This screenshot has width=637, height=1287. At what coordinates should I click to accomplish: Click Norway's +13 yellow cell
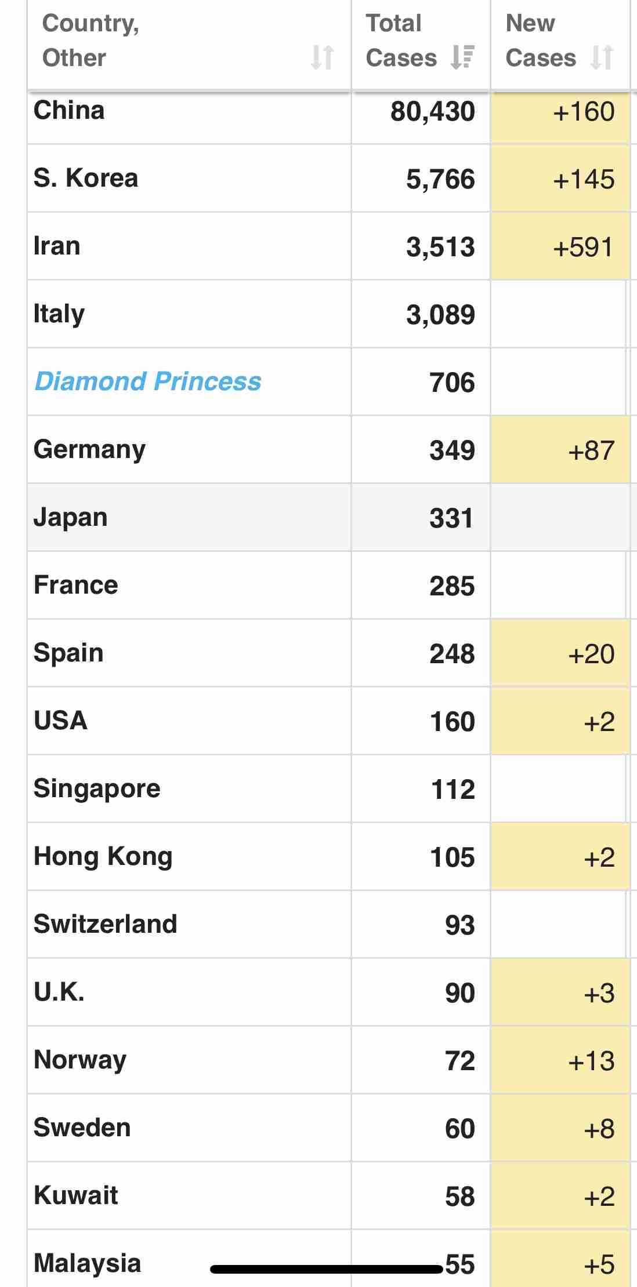(560, 1060)
